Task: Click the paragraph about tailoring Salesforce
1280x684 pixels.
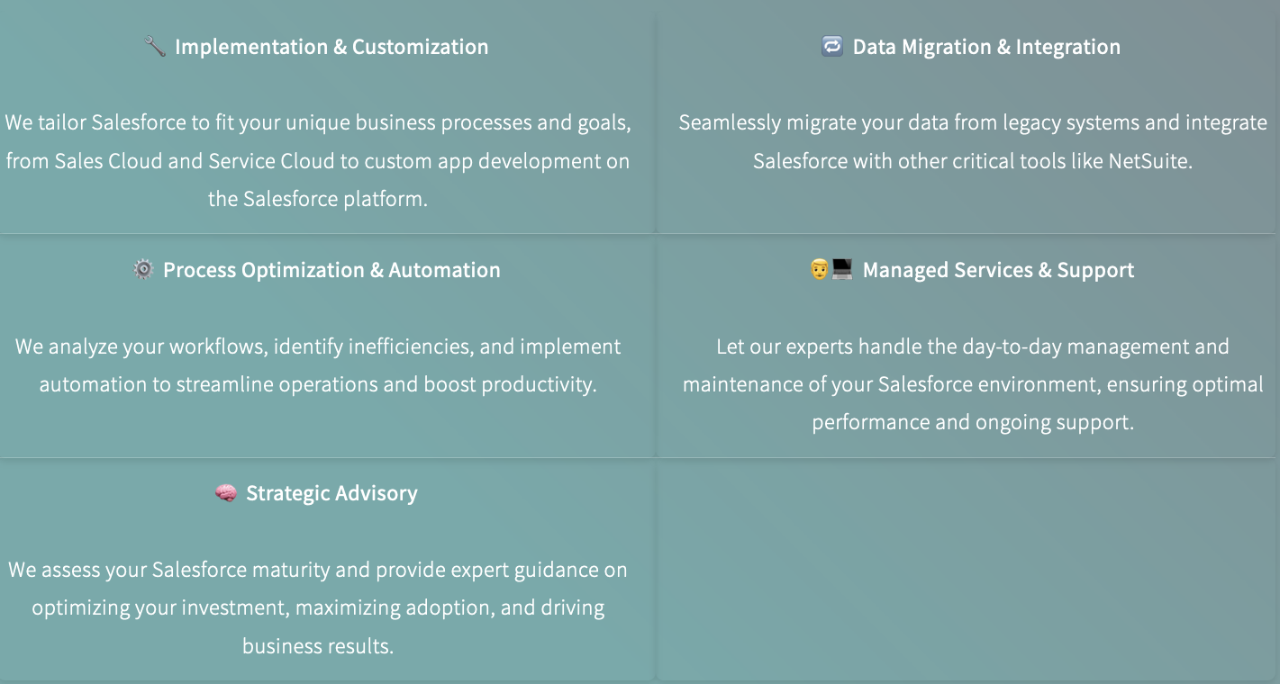Action: click(318, 160)
